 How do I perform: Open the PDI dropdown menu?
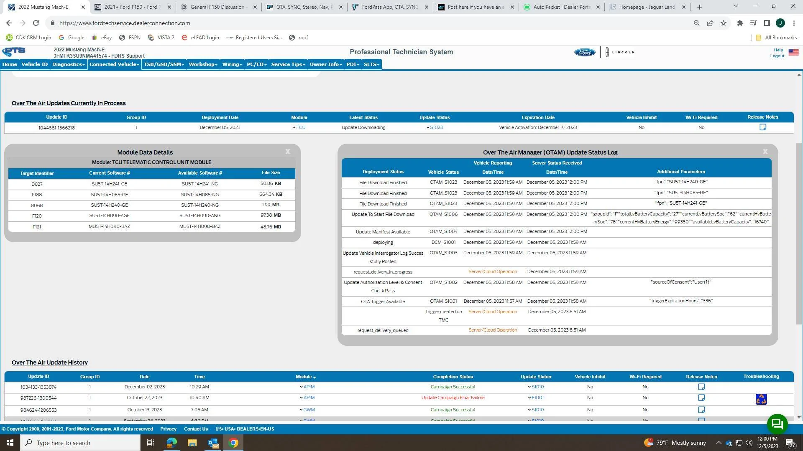coord(353,64)
